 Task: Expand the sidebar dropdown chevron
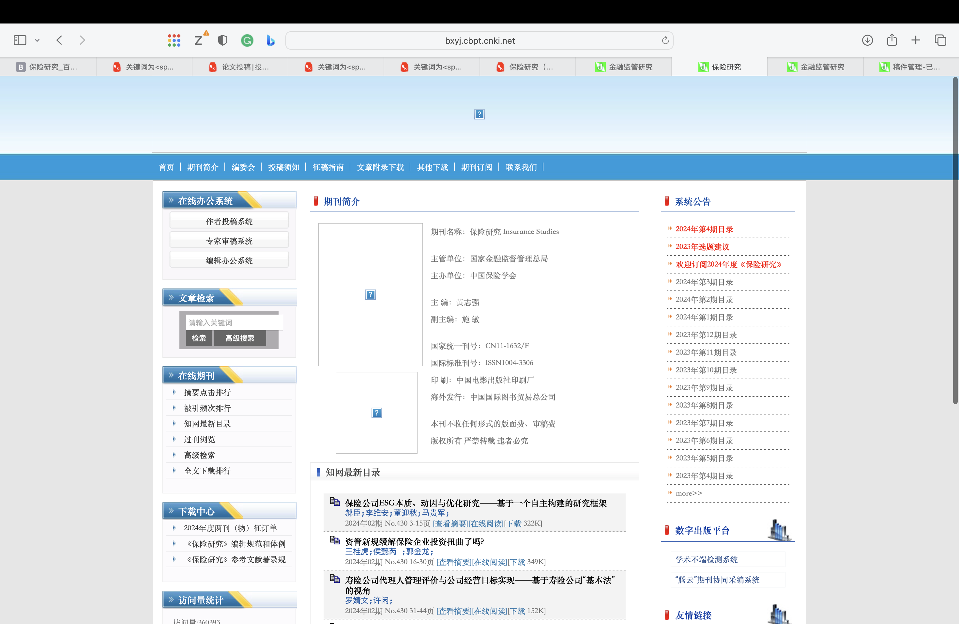point(37,40)
